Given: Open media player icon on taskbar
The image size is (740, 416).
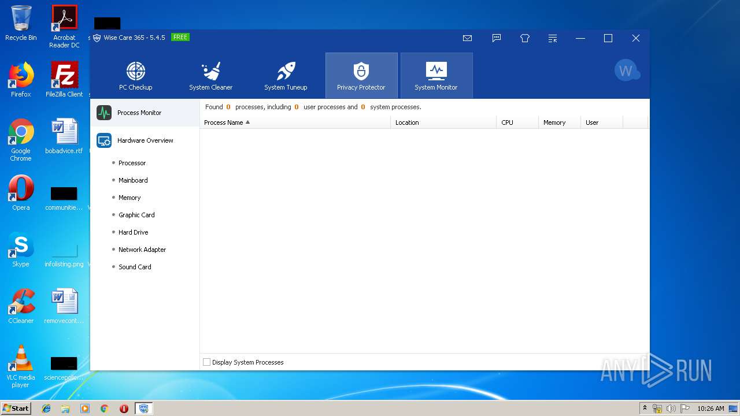Looking at the screenshot, I should [85, 408].
